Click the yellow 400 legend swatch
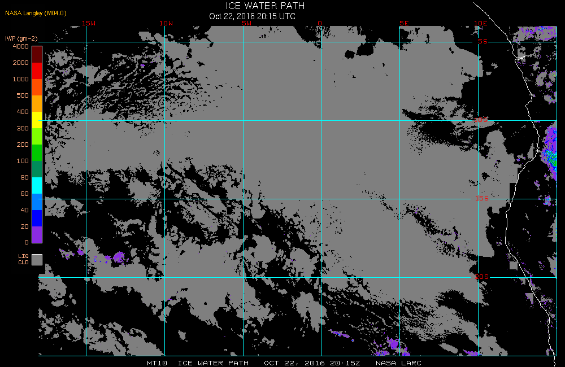This screenshot has height=367, width=565. pyautogui.click(x=37, y=120)
